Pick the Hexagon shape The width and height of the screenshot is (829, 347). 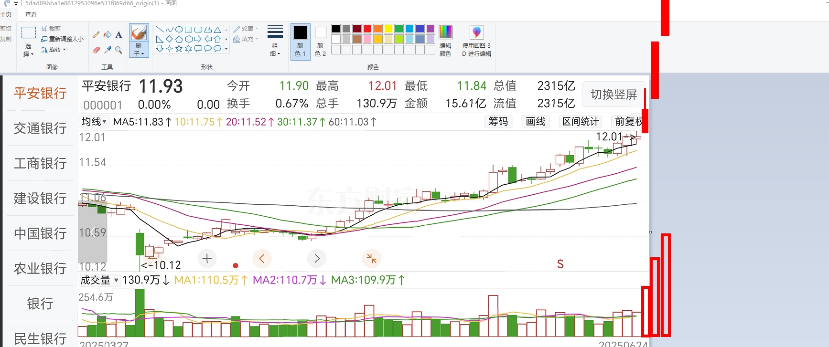click(x=189, y=39)
